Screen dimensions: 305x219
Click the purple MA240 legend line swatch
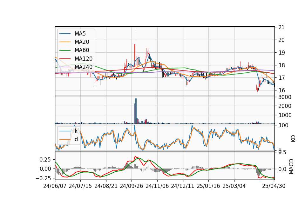[x=65, y=67]
